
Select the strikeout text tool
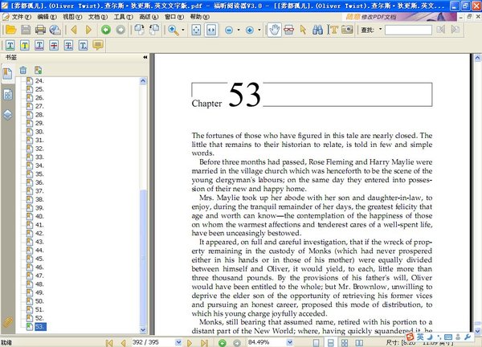pos(54,46)
